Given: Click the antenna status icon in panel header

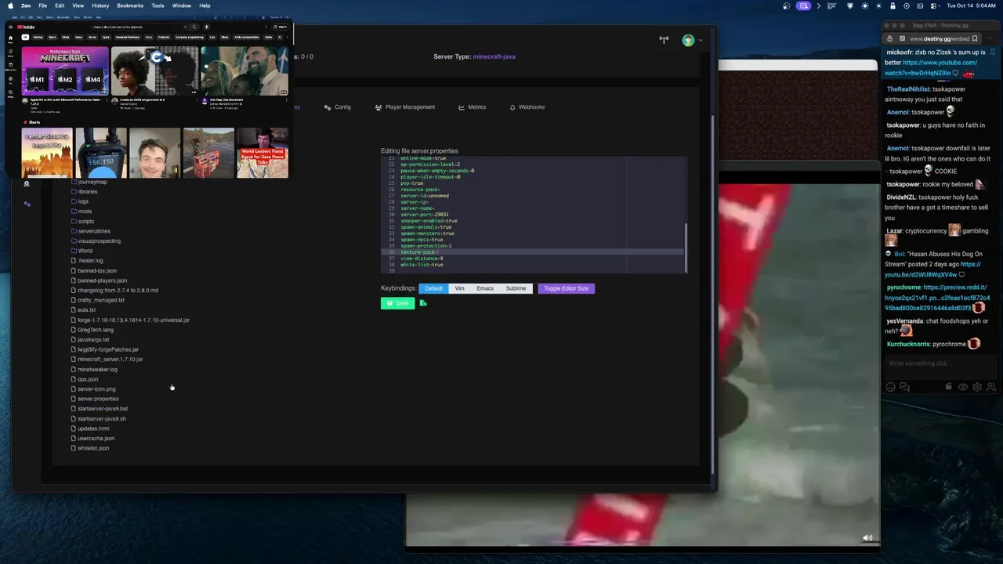Looking at the screenshot, I should 664,40.
